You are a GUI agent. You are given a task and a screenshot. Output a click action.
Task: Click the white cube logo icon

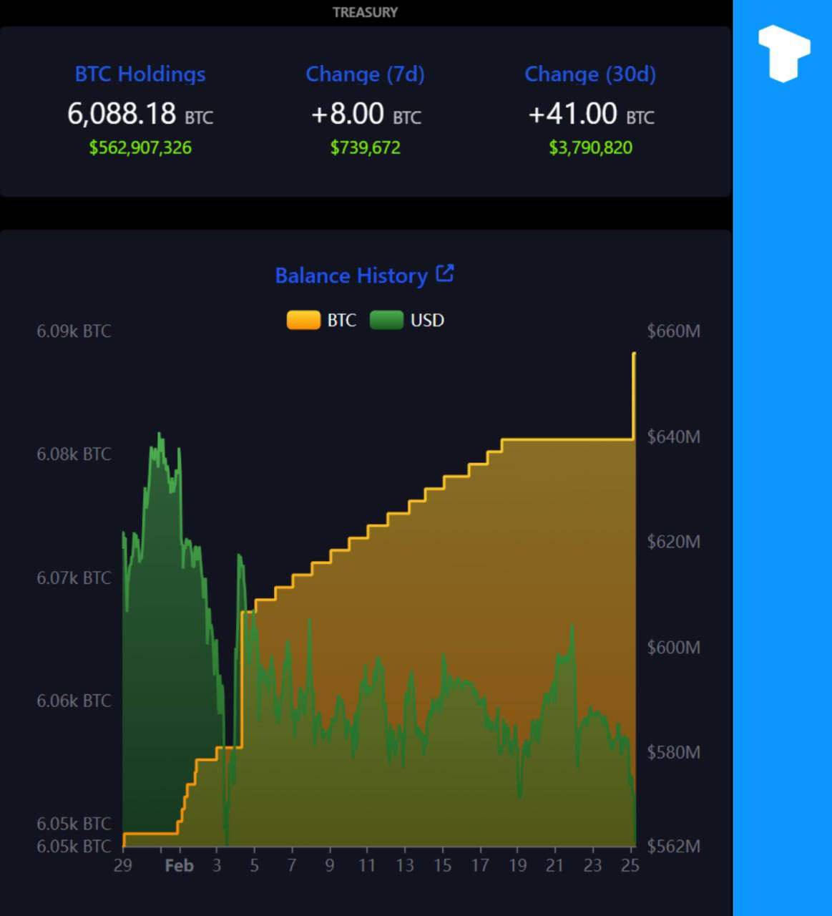tap(783, 53)
